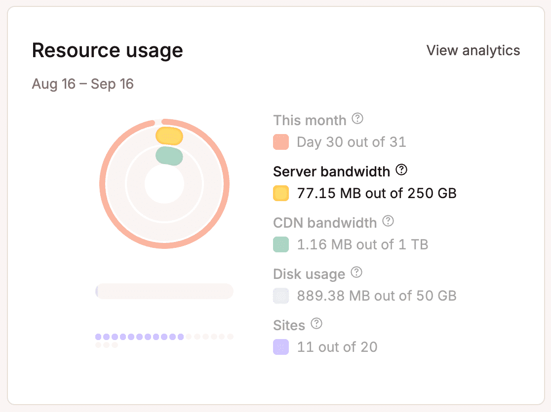The height and width of the screenshot is (412, 551).
Task: Click the disk usage progress bar
Action: (164, 291)
